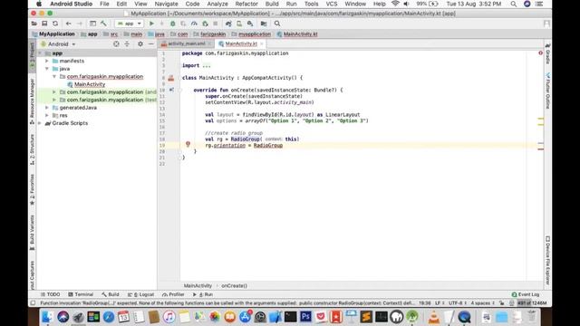Open the Navigate menu
Image resolution: width=580 pixels, height=326 pixels.
pyautogui.click(x=166, y=4)
